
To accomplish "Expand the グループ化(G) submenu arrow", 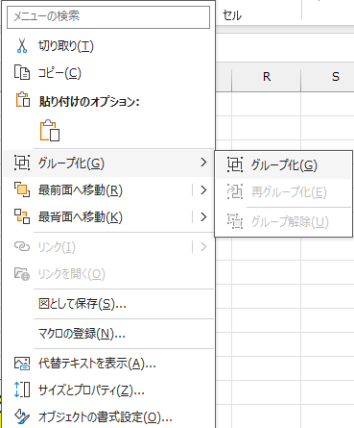I will tap(203, 163).
